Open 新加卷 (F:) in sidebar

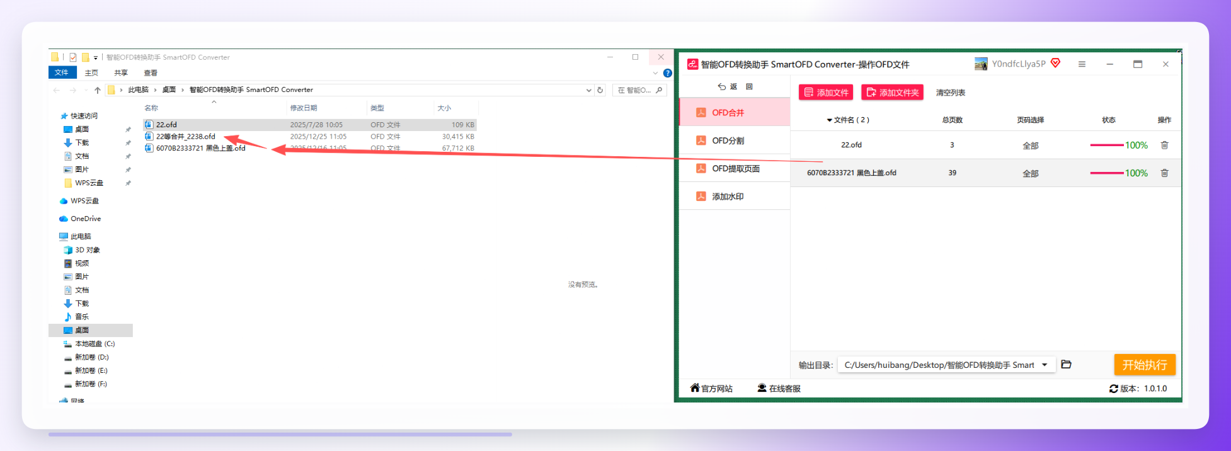point(91,384)
